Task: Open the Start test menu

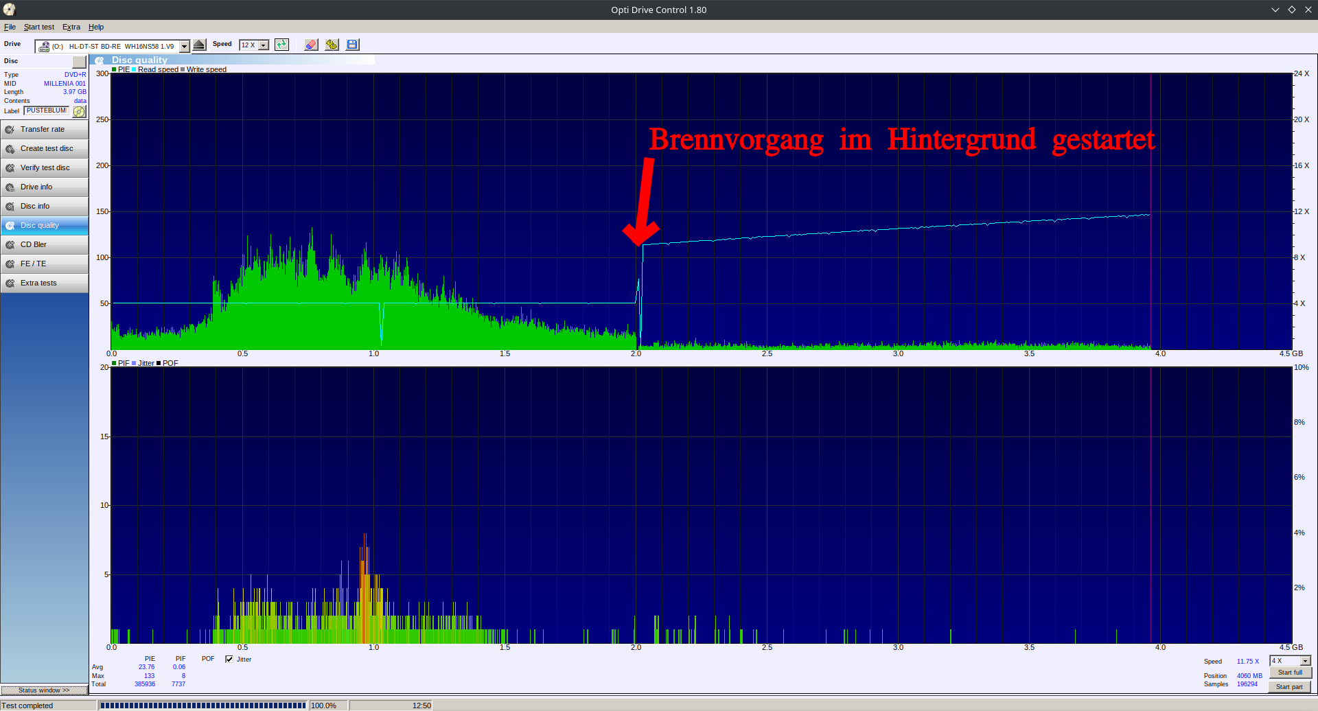Action: tap(38, 27)
